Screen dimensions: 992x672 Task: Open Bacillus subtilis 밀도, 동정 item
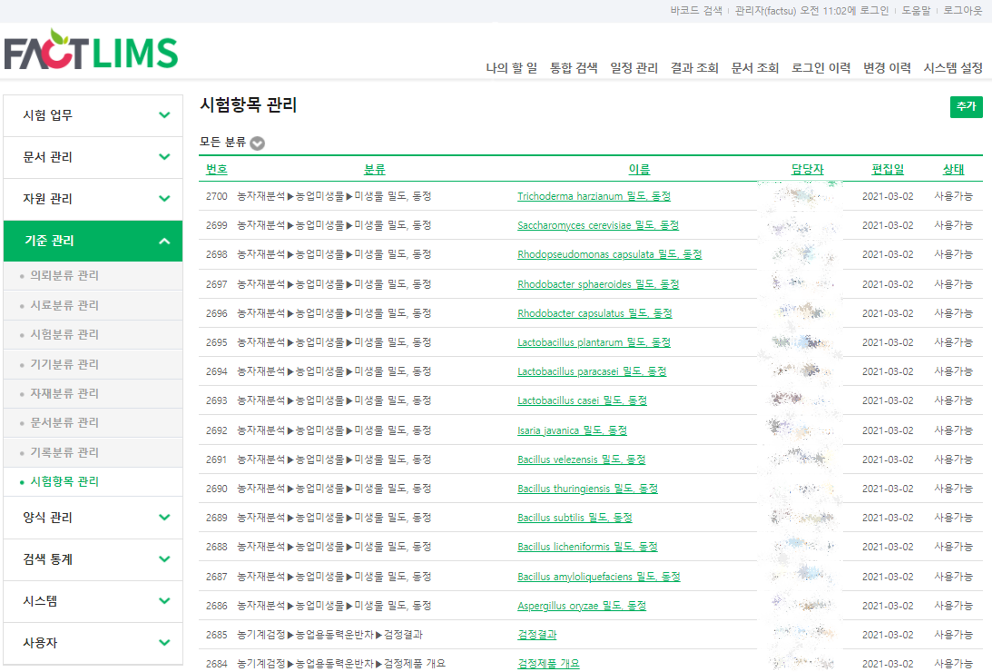pyautogui.click(x=574, y=517)
